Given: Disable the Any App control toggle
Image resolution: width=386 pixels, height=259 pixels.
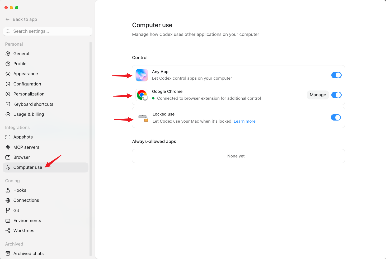Looking at the screenshot, I should (336, 75).
